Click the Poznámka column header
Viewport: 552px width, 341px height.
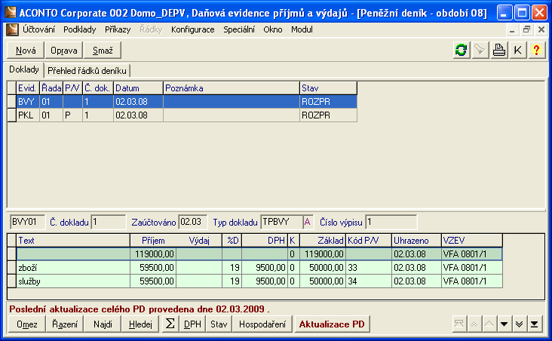[232, 88]
